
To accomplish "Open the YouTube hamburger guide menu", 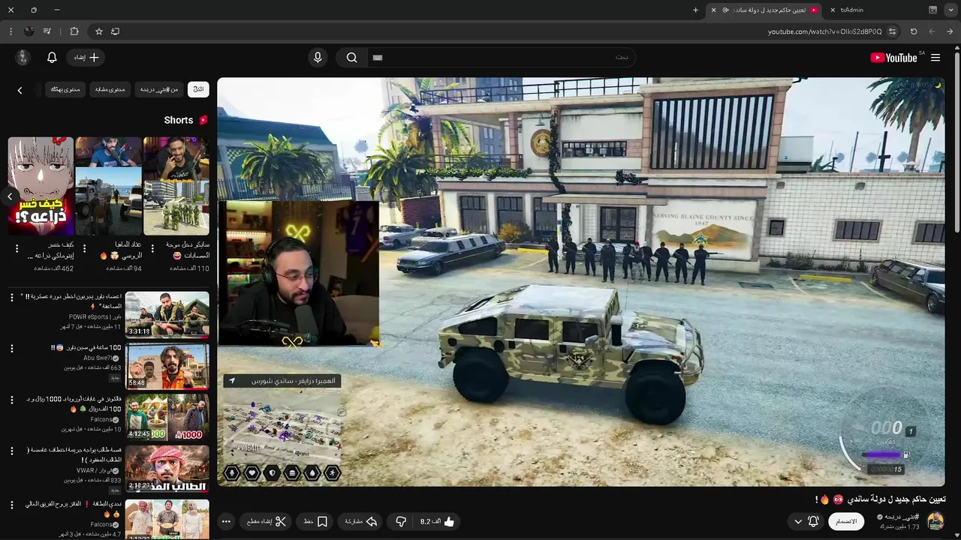I will 935,58.
